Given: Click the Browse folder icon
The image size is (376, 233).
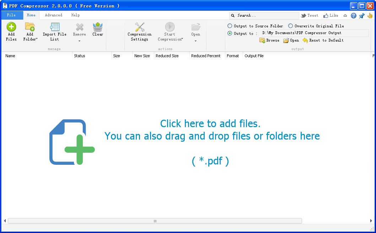Looking at the screenshot, I should click(x=262, y=40).
